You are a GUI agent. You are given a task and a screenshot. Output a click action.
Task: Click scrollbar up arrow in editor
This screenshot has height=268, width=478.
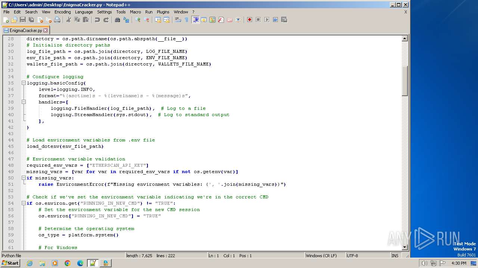tap(404, 38)
